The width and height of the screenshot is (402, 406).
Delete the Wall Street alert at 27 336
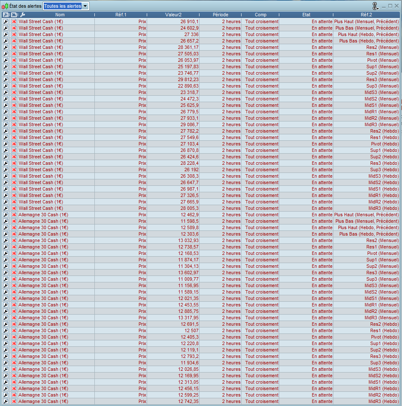coord(14,34)
